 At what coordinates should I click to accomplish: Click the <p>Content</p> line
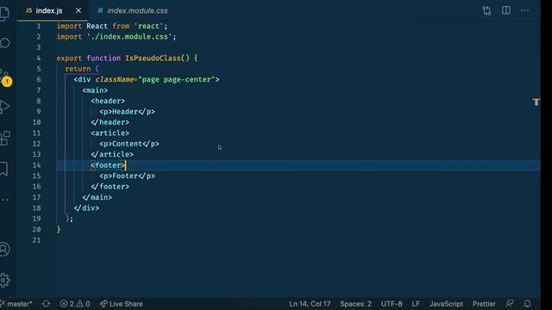[129, 144]
